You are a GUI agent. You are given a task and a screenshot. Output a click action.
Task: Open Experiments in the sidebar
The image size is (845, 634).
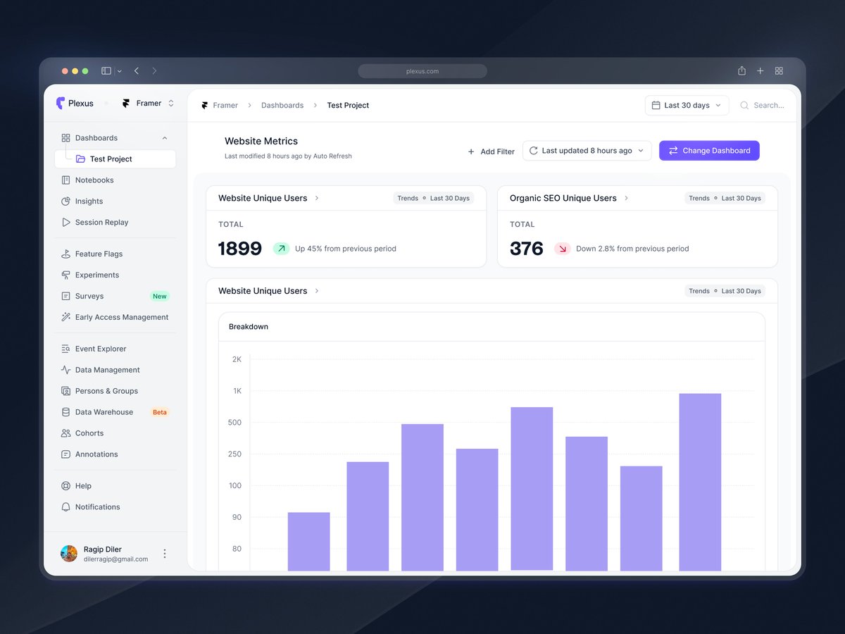click(x=97, y=275)
